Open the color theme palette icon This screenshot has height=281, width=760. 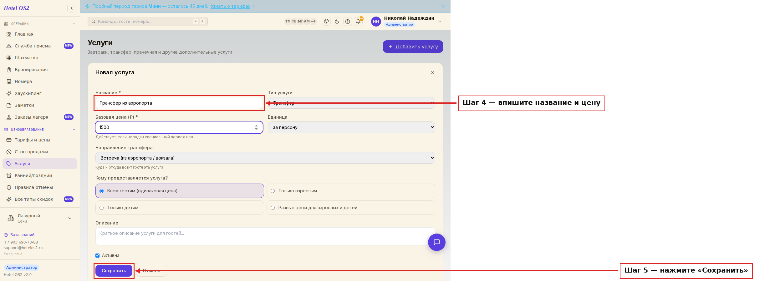point(326,22)
